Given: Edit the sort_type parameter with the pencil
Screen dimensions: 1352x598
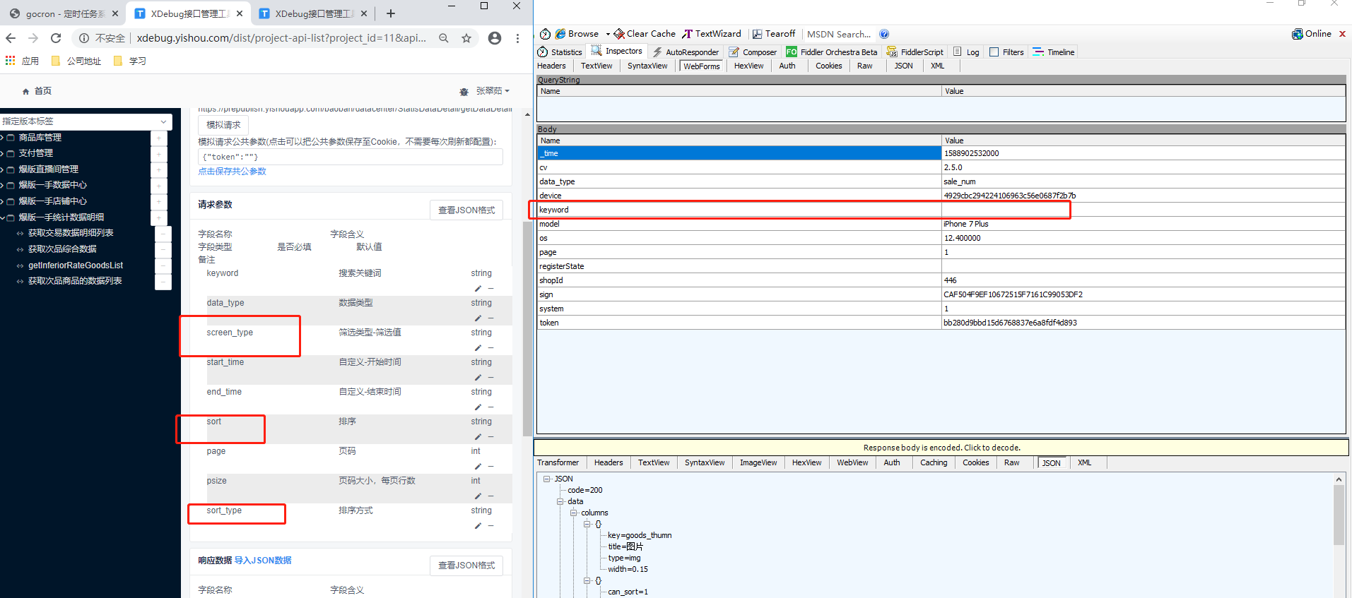Looking at the screenshot, I should pos(478,526).
